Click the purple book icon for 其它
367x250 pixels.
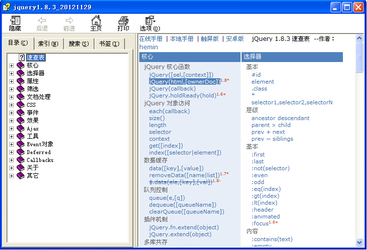pos(21,176)
